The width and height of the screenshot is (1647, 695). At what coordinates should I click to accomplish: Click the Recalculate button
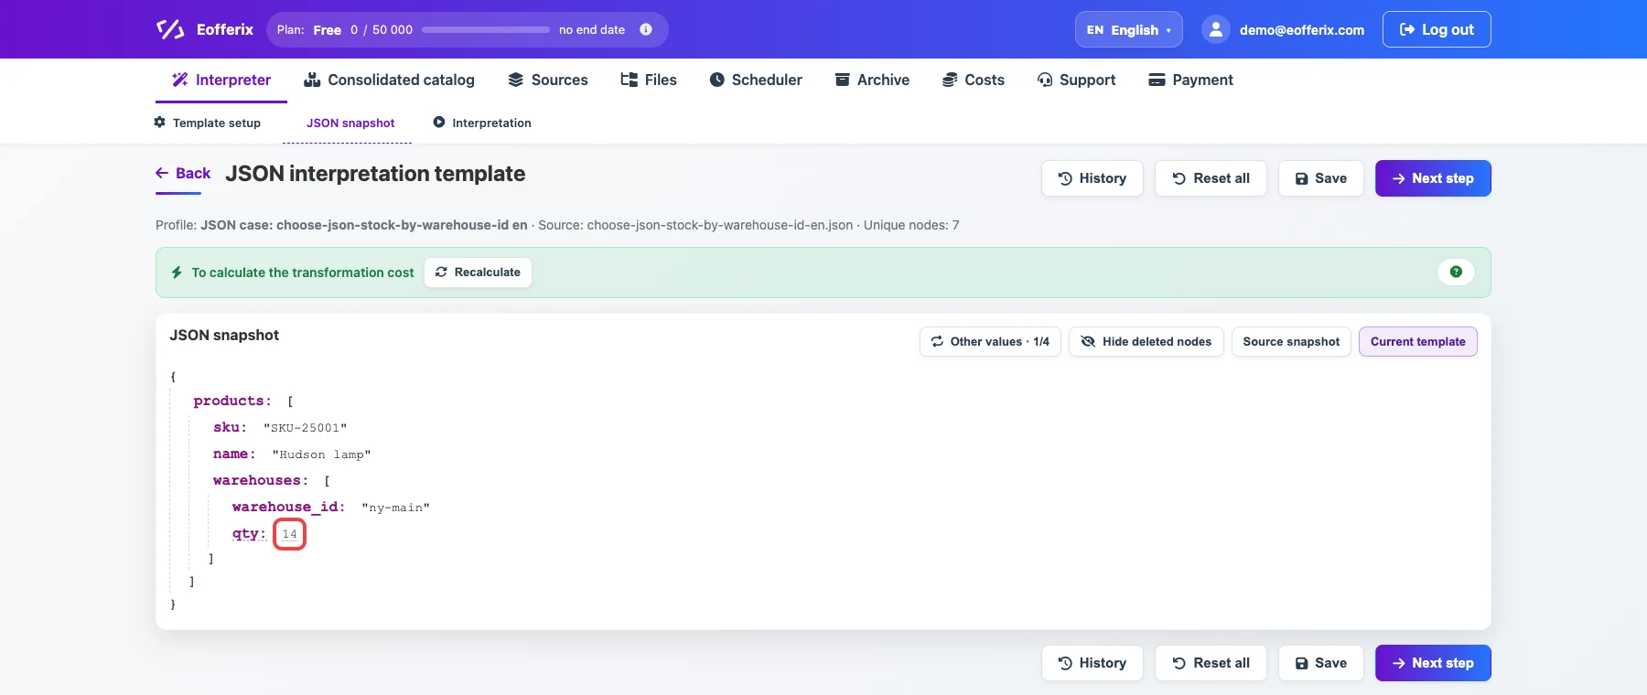click(x=478, y=273)
